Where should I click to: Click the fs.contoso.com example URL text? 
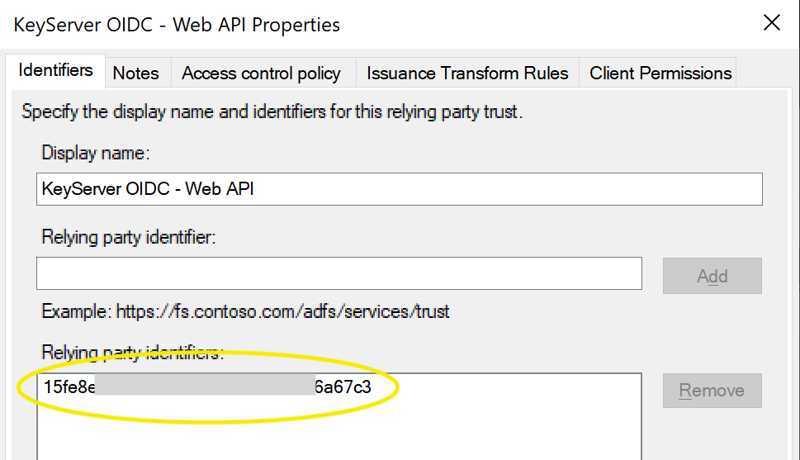click(282, 312)
